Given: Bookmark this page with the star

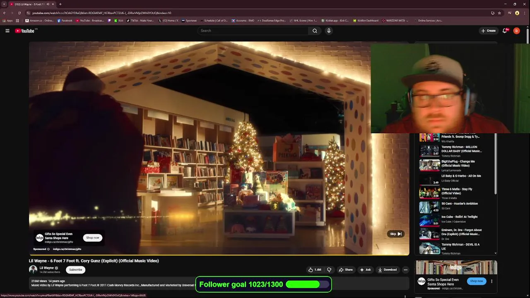Looking at the screenshot, I should [499, 13].
